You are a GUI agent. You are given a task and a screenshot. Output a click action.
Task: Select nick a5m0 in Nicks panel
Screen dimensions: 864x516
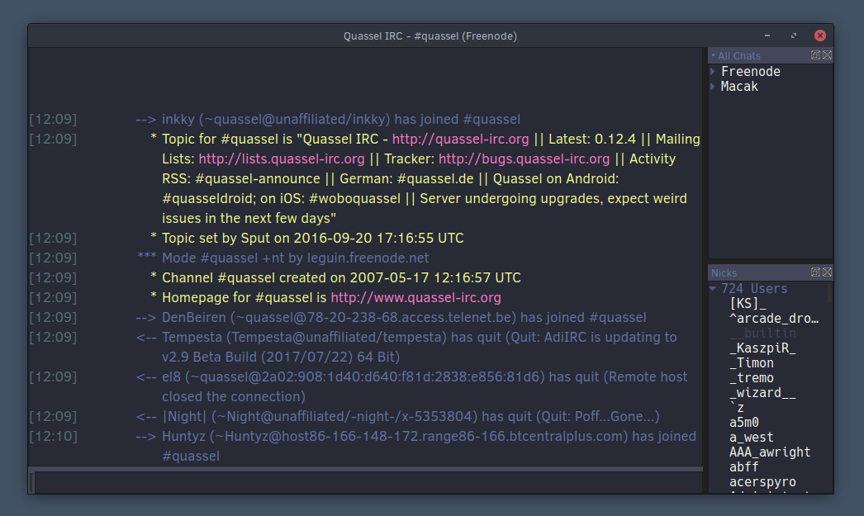(744, 423)
